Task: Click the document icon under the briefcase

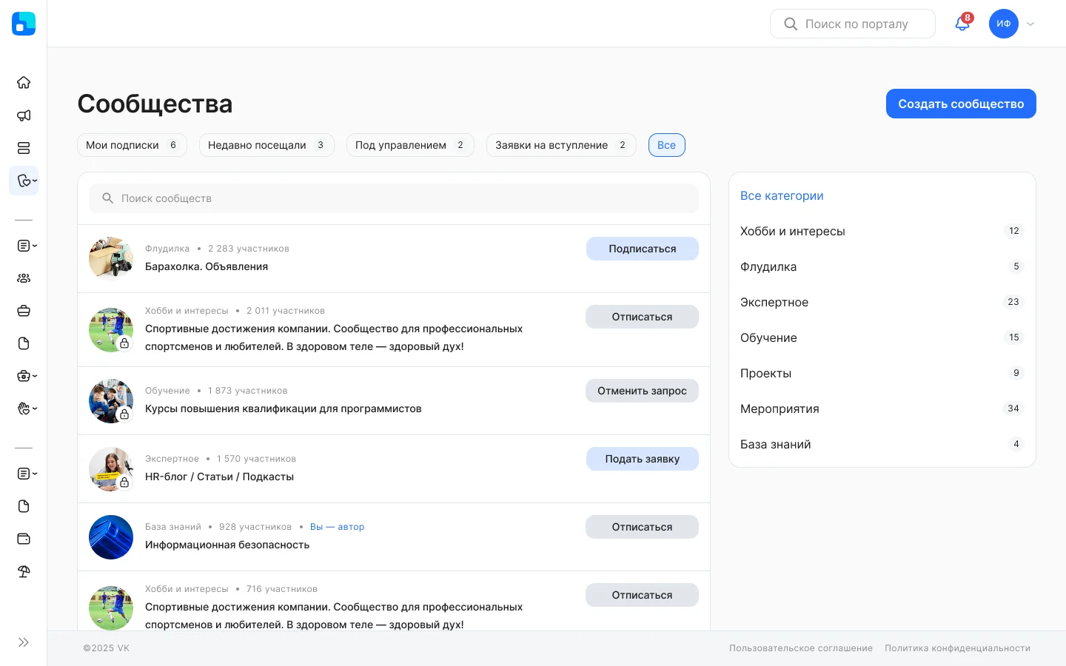Action: (23, 343)
